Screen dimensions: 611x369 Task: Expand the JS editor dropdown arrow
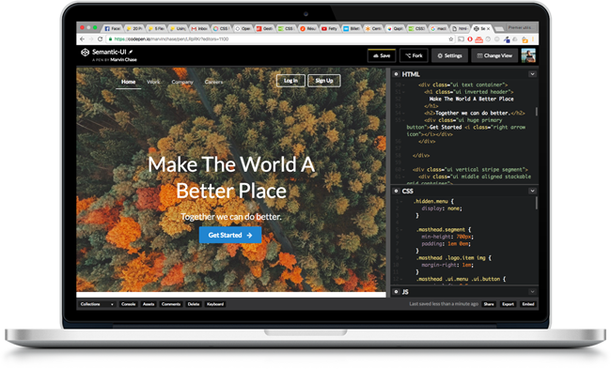point(532,292)
